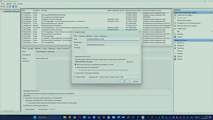Image resolution: width=213 pixels, height=120 pixels.
Task: Run selected task with 'Выполнить' action
Action: coord(180,43)
